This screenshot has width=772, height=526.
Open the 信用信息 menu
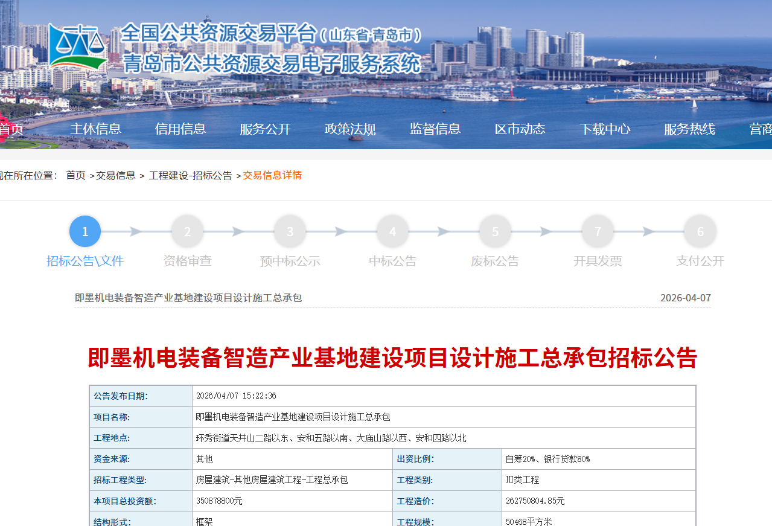tap(180, 129)
